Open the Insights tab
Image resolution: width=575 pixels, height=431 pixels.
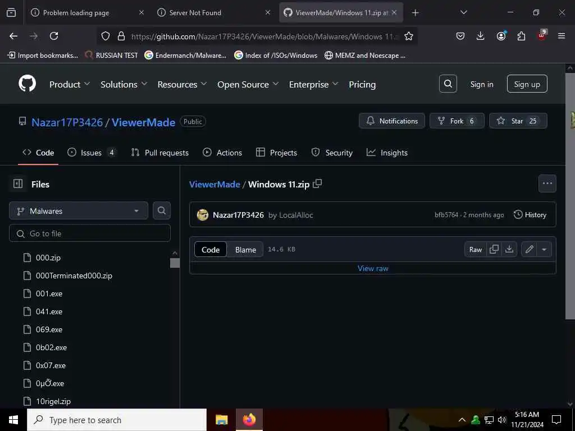(x=387, y=153)
